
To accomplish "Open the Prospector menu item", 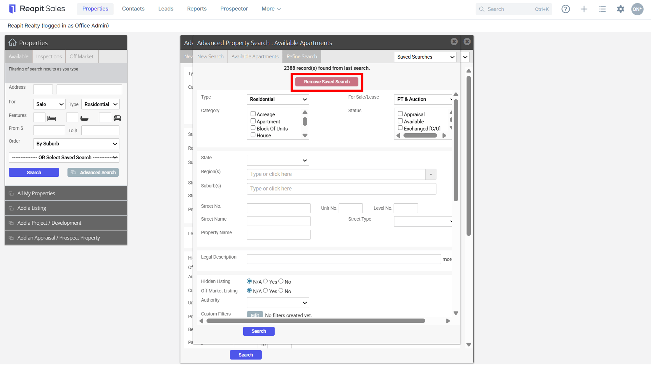I will tap(234, 9).
